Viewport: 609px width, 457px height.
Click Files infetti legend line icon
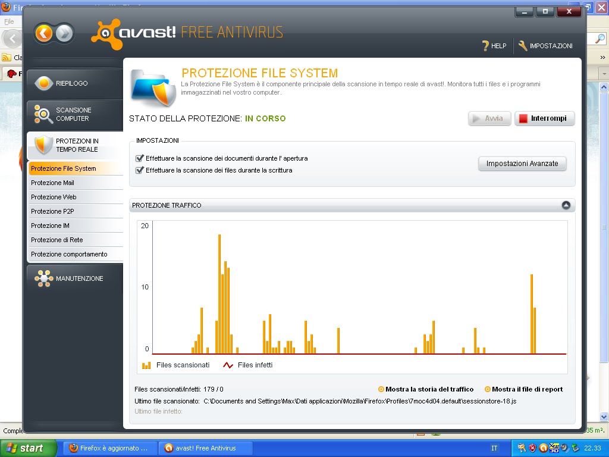[x=228, y=365]
